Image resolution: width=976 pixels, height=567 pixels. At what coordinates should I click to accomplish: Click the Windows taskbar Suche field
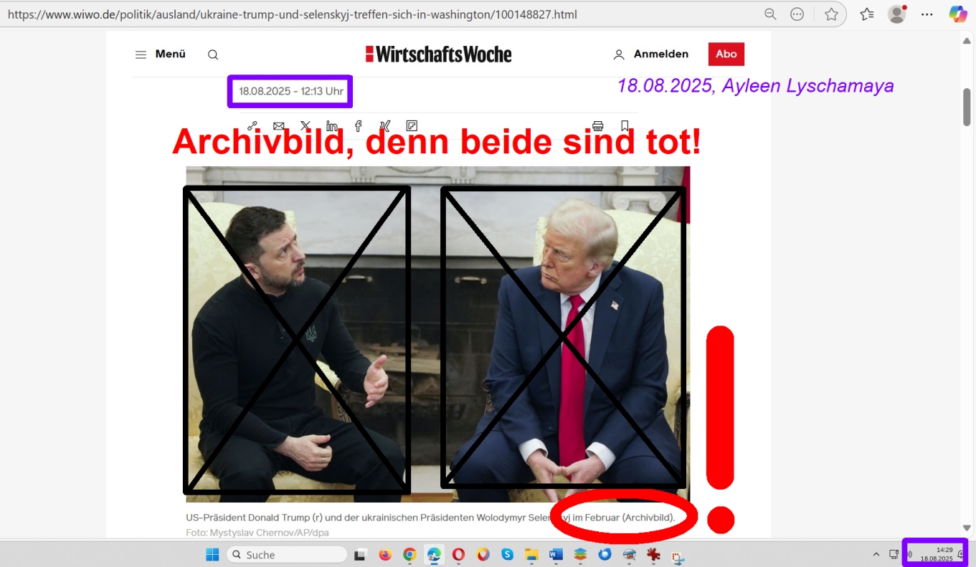pos(287,554)
